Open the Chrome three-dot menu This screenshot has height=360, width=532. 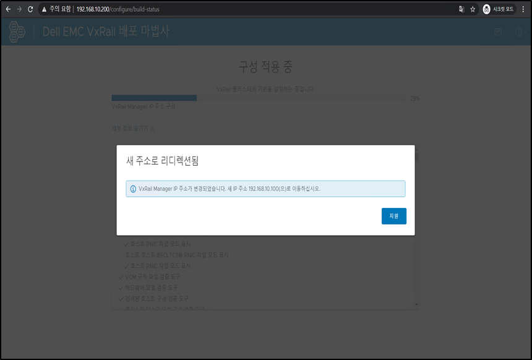[x=523, y=9]
